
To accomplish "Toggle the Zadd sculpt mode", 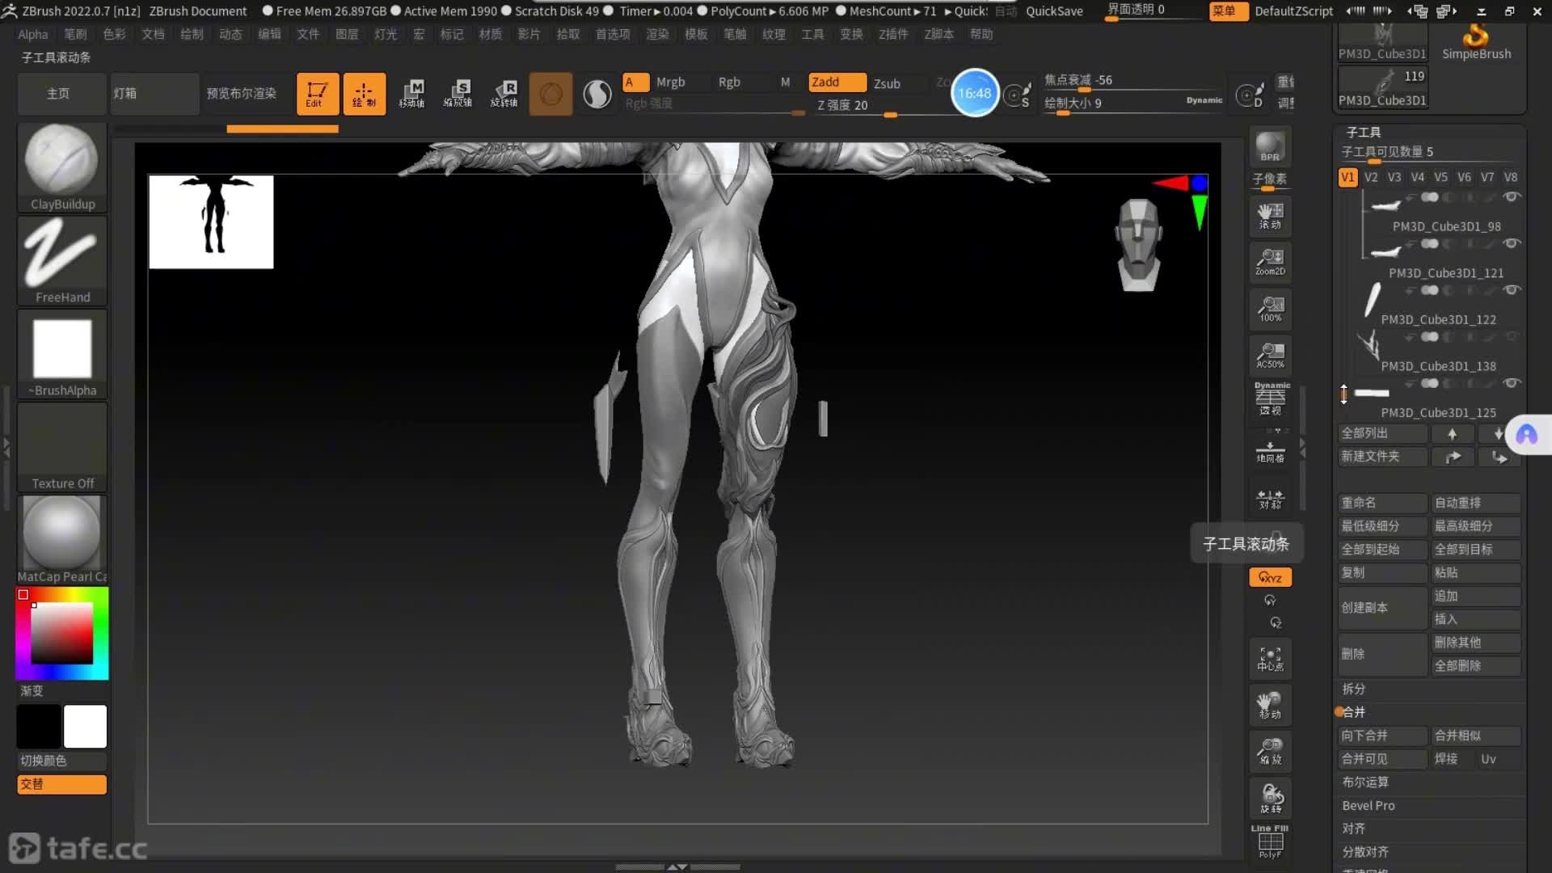I will click(x=837, y=82).
